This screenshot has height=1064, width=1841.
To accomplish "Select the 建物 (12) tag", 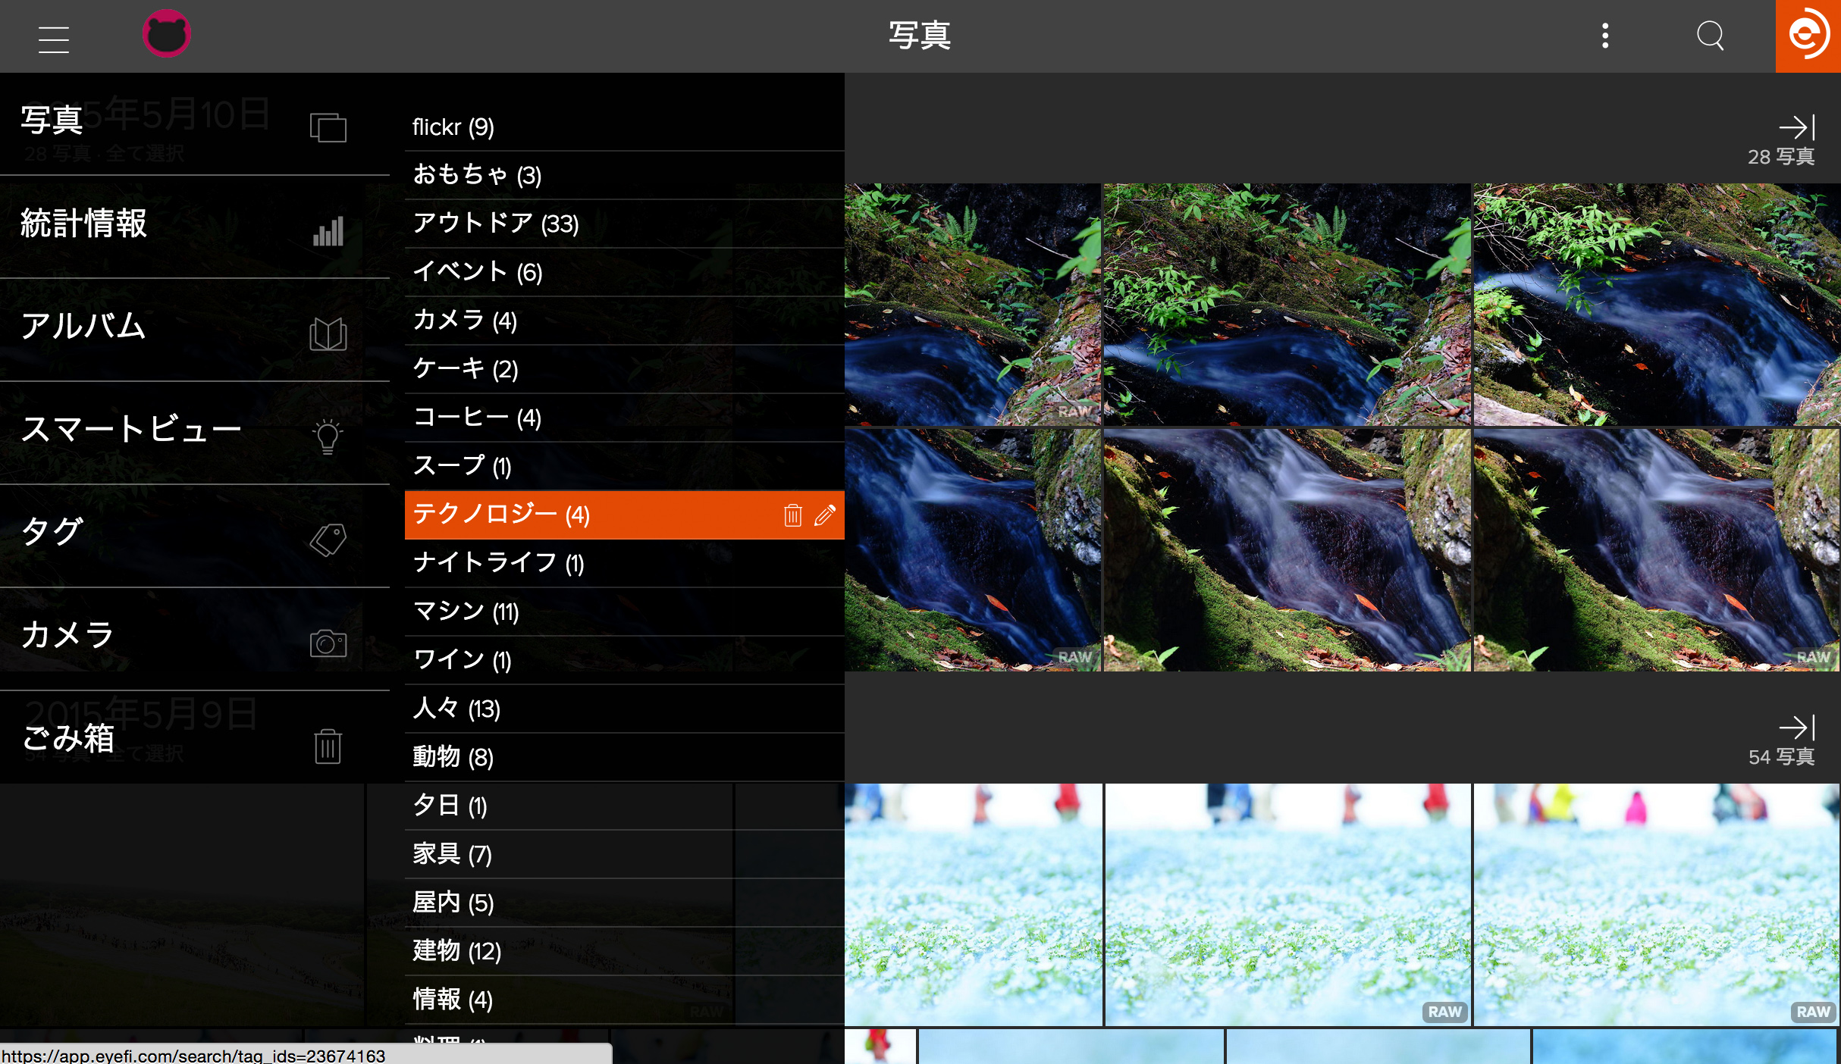I will pyautogui.click(x=456, y=951).
